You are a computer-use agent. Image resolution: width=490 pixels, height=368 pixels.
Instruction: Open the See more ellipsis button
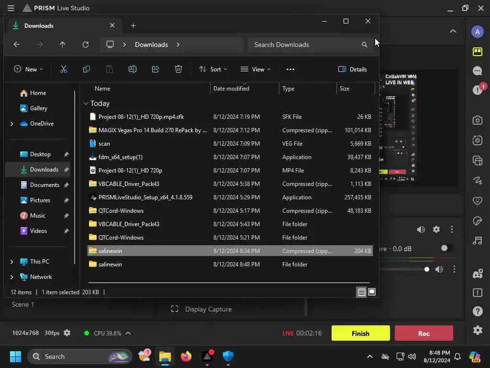[290, 69]
